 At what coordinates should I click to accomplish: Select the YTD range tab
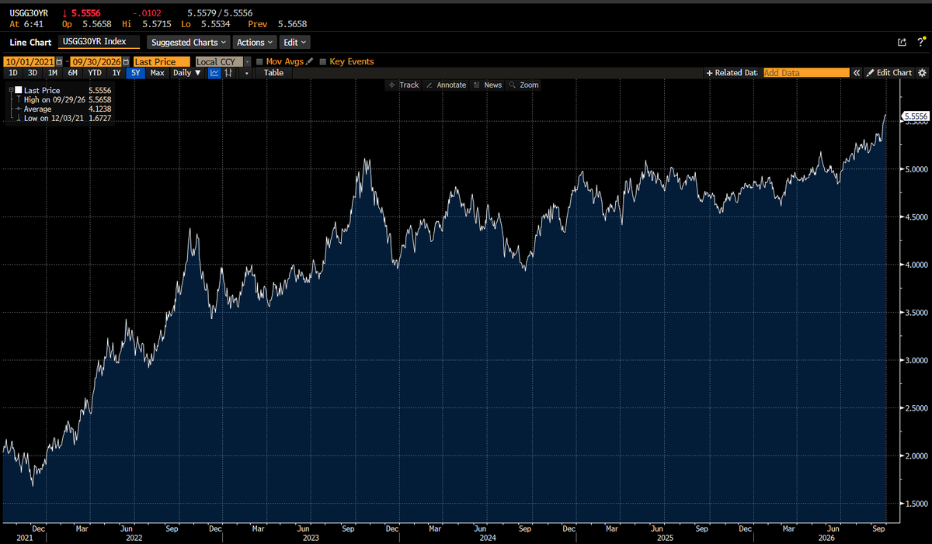click(x=95, y=73)
